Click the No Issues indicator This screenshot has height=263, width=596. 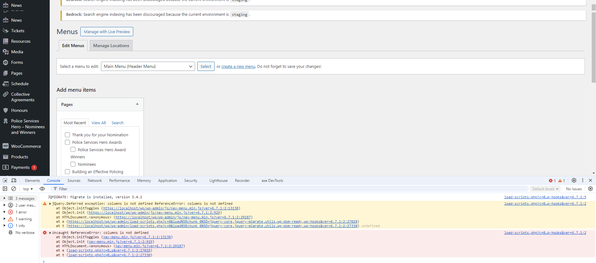tap(574, 189)
